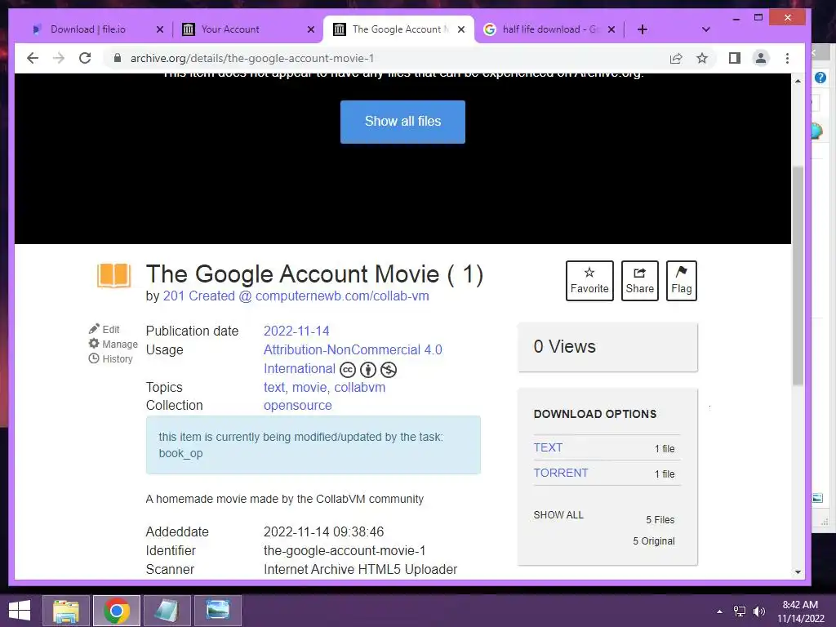Click Edit next to the pencil icon
Image resolution: width=836 pixels, height=627 pixels.
tap(104, 329)
